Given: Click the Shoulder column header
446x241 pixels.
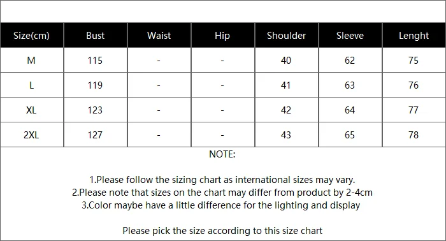Looking at the screenshot, I should coord(287,36).
